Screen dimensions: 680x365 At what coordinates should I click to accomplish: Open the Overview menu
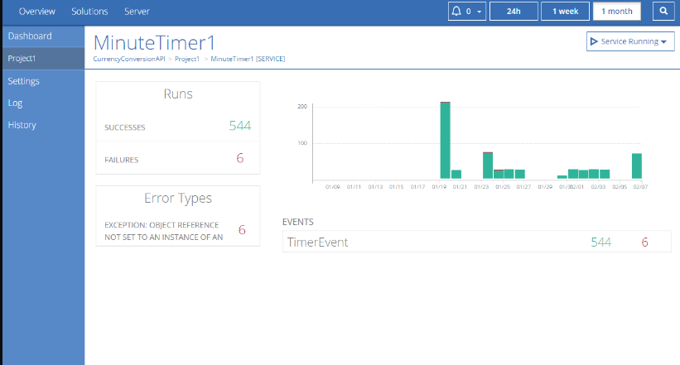[37, 12]
